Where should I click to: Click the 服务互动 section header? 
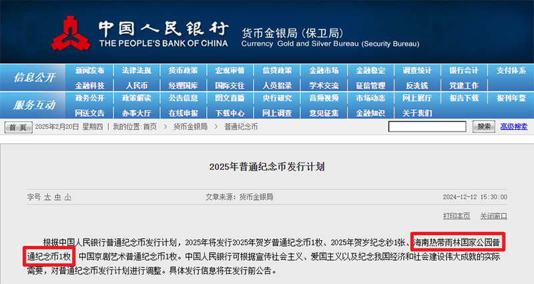tap(34, 105)
